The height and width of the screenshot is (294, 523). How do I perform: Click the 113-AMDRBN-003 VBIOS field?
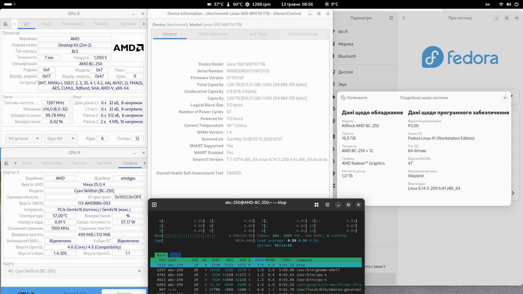tap(94, 203)
